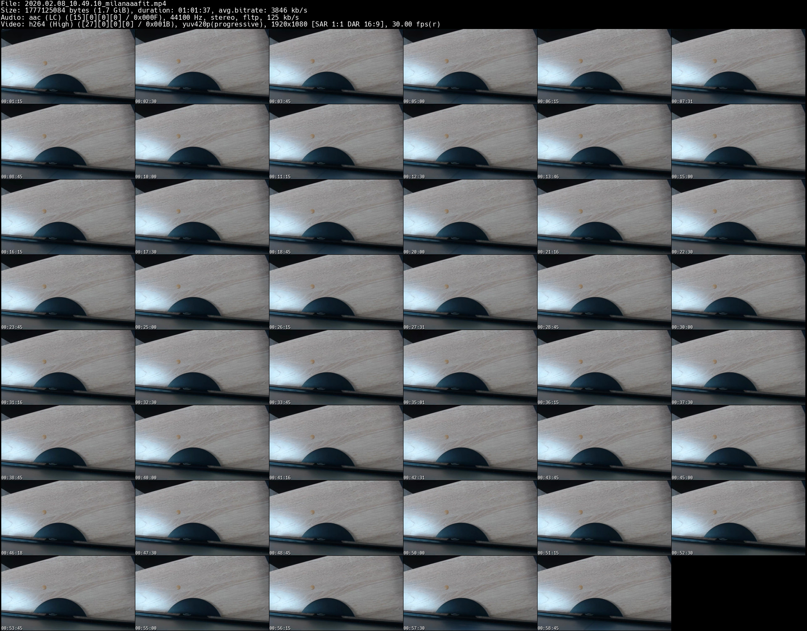Open the still from 00:55:00

[x=202, y=593]
